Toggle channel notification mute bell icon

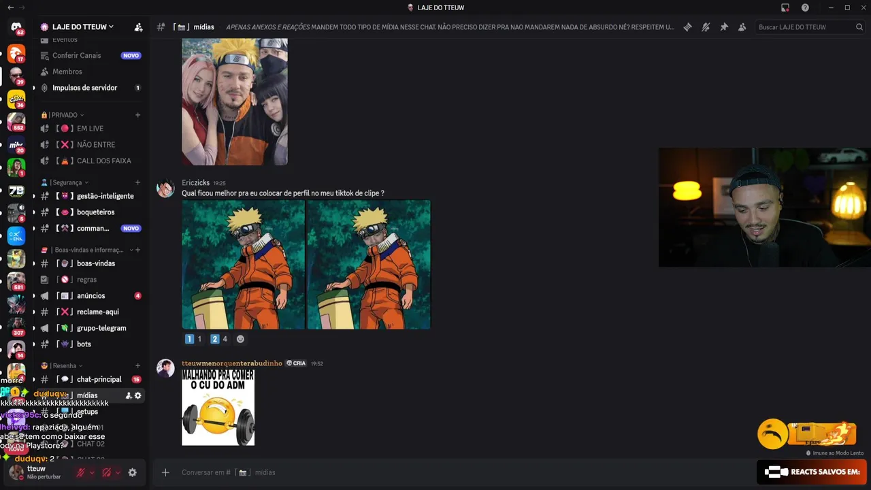[x=706, y=27]
